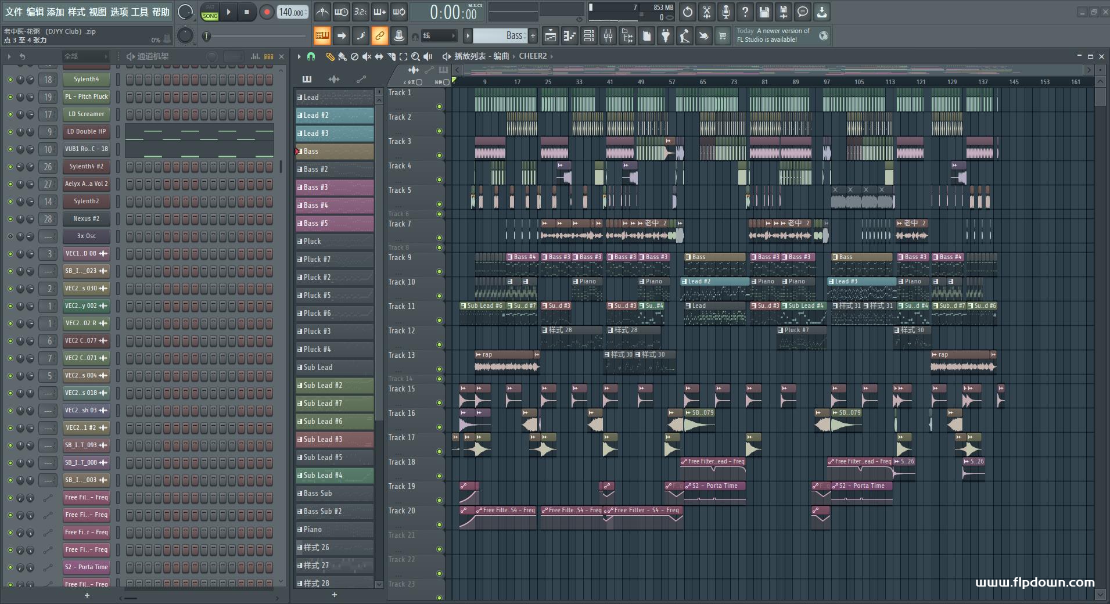Viewport: 1110px width, 604px height.
Task: Open the 选项 menu
Action: pos(118,12)
